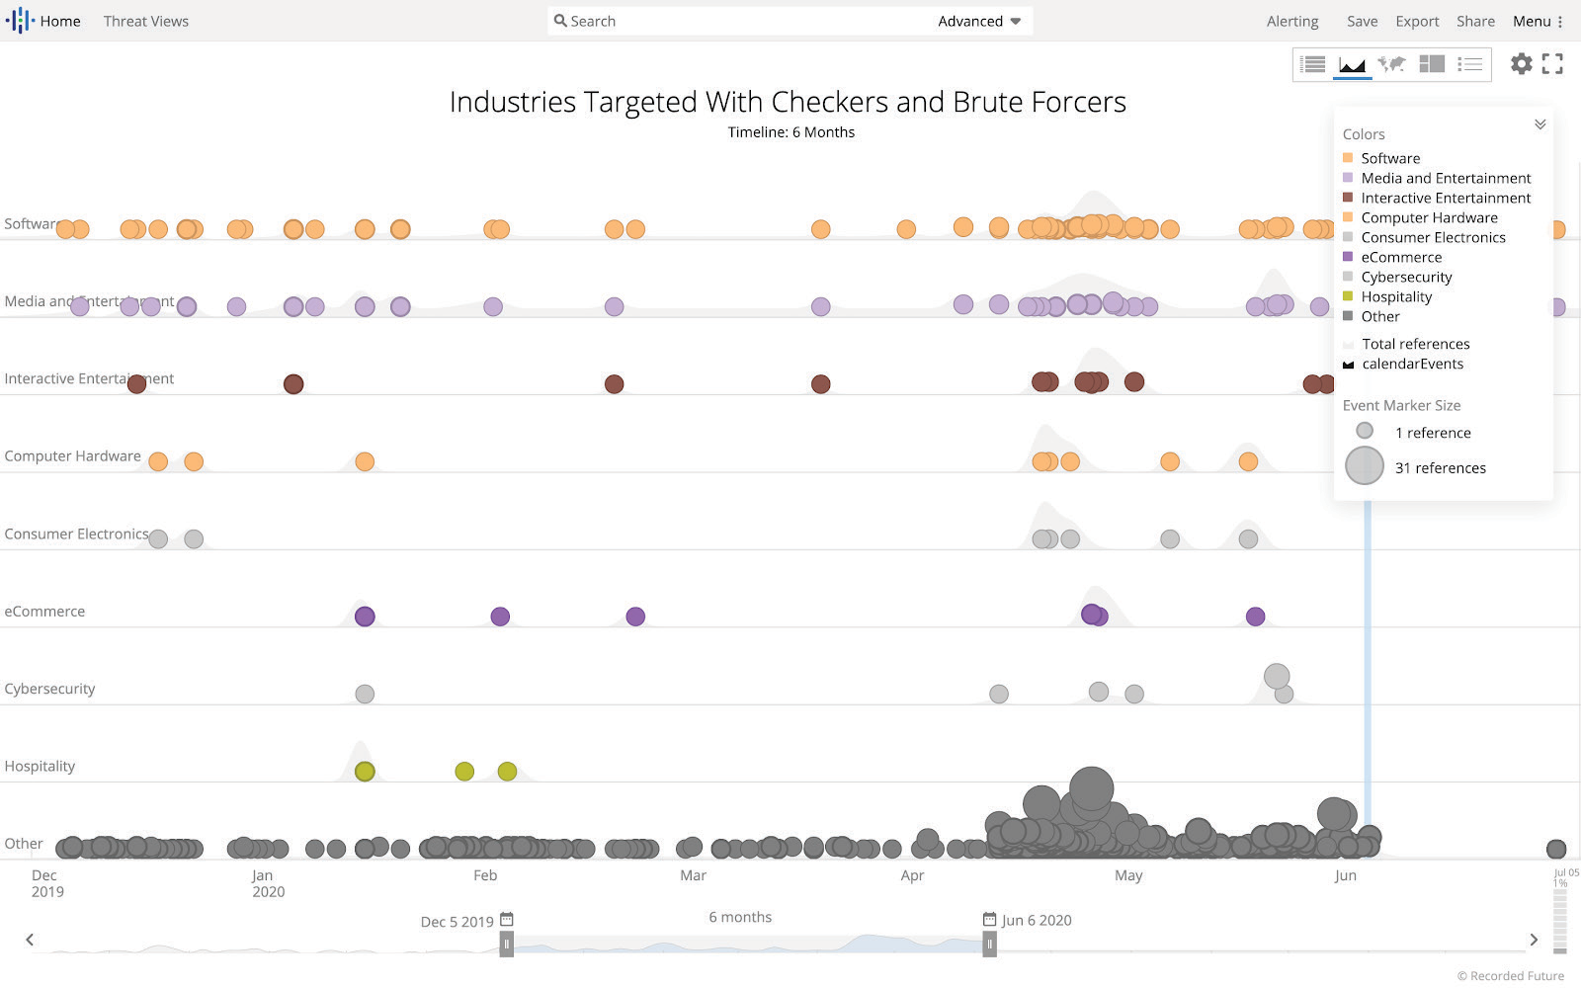Toggle Total references in the legend
1581x988 pixels.
(x=1415, y=344)
